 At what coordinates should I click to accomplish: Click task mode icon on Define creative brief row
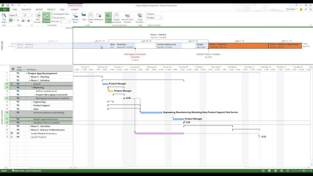[x=18, y=91]
